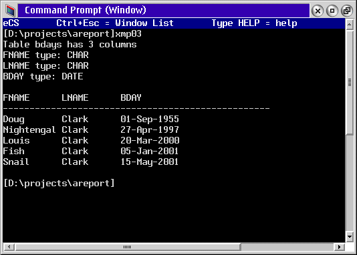Image resolution: width=357 pixels, height=255 pixels.
Task: Click the name Nightengal
Action: pyautogui.click(x=29, y=130)
